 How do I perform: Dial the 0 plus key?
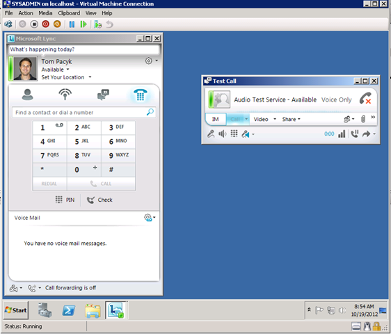(x=83, y=170)
